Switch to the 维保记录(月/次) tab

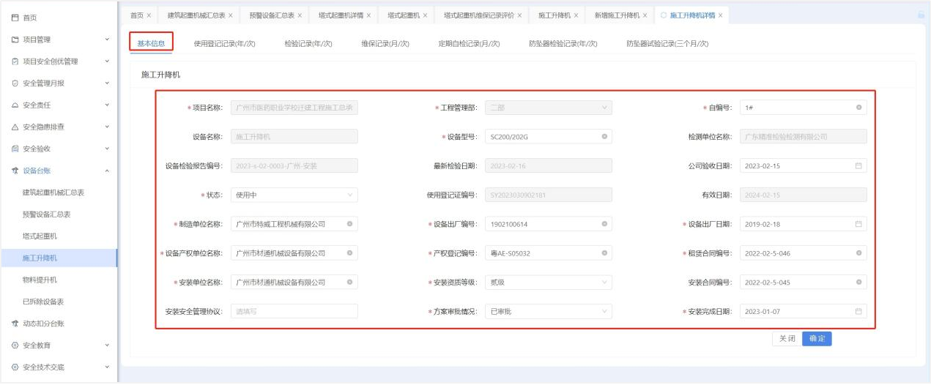(x=385, y=44)
